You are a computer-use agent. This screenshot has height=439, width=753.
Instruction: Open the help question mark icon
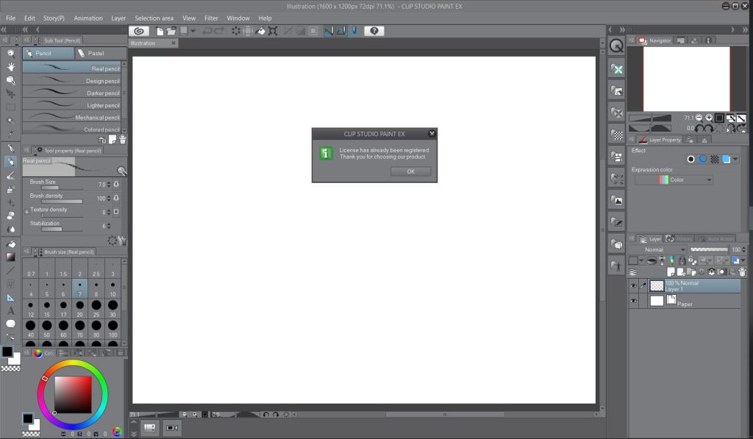(x=374, y=31)
